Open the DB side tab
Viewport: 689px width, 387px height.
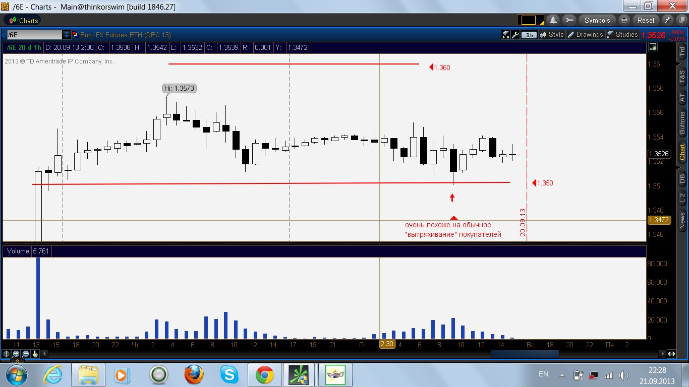(682, 178)
